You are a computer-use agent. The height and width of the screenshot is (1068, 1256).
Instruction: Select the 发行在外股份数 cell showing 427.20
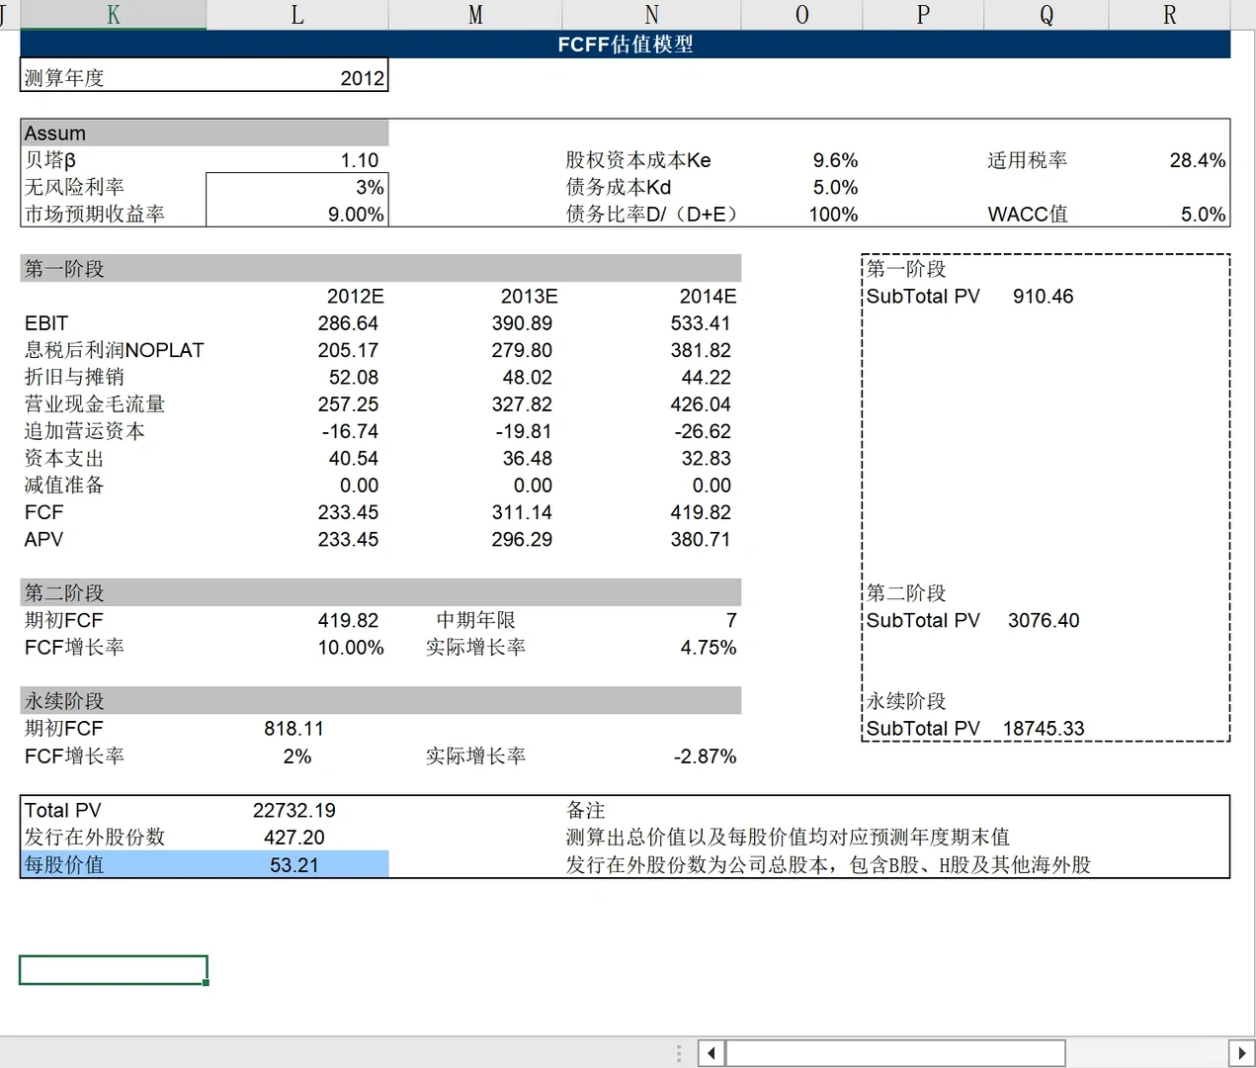pyautogui.click(x=294, y=837)
